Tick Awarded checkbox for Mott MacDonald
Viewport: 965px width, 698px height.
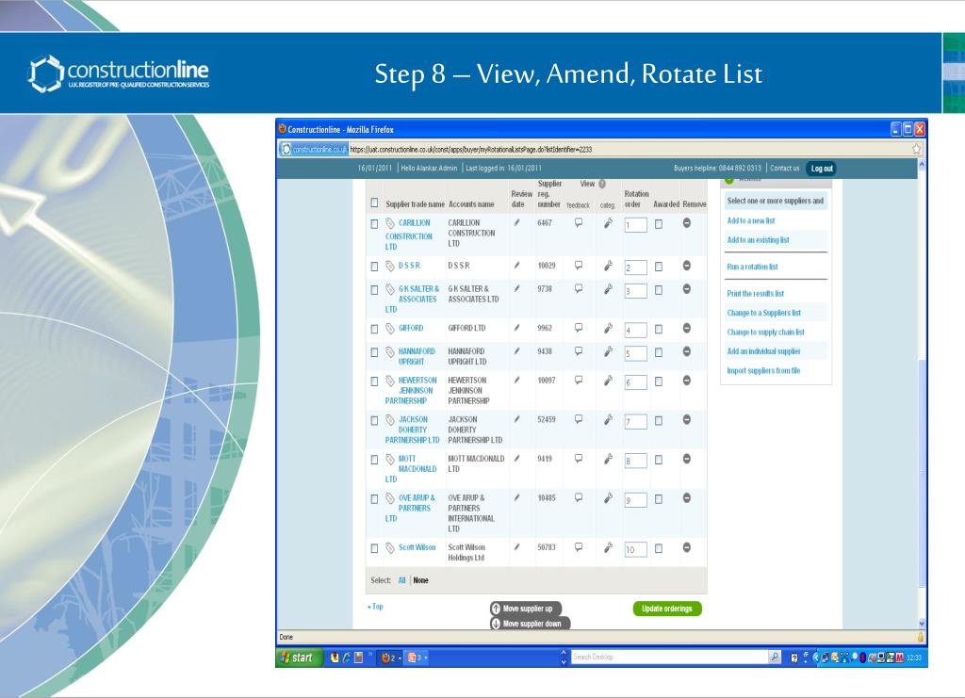tap(659, 460)
